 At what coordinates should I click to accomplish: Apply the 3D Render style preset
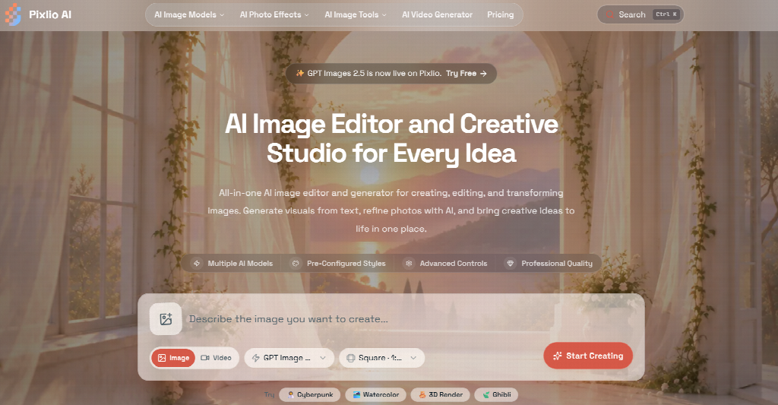(441, 395)
